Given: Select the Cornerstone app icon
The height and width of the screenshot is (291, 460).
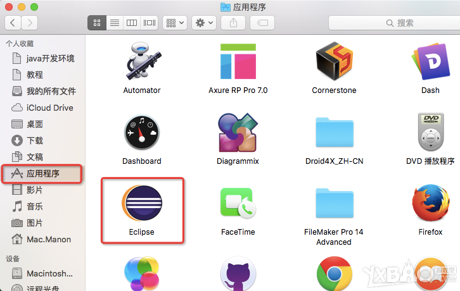Looking at the screenshot, I should click(x=334, y=61).
